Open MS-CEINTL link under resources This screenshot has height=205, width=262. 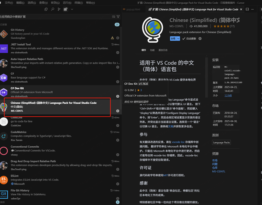(x=219, y=171)
